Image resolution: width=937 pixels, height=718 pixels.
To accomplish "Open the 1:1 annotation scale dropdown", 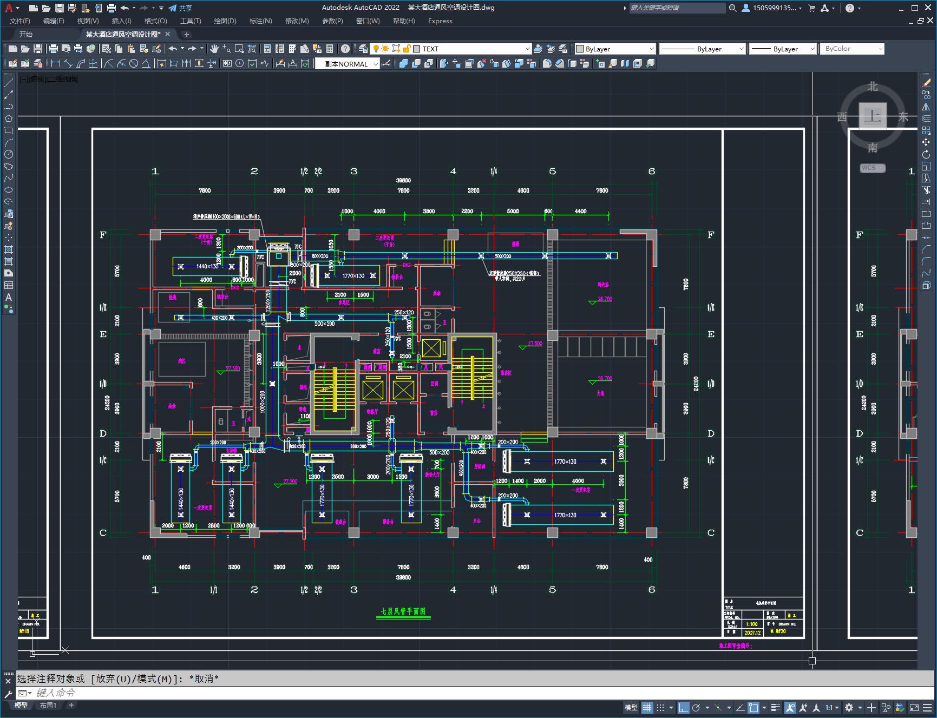I will coord(833,707).
